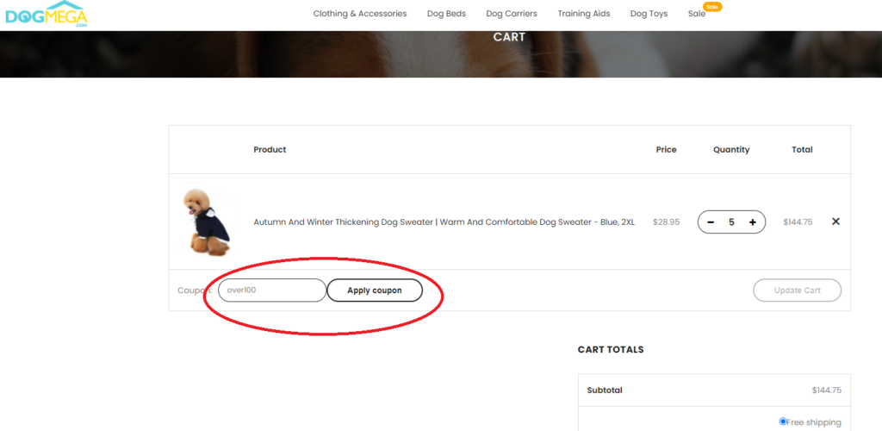
Task: Click the Subtotal amount in Cart Totals
Action: tap(827, 390)
